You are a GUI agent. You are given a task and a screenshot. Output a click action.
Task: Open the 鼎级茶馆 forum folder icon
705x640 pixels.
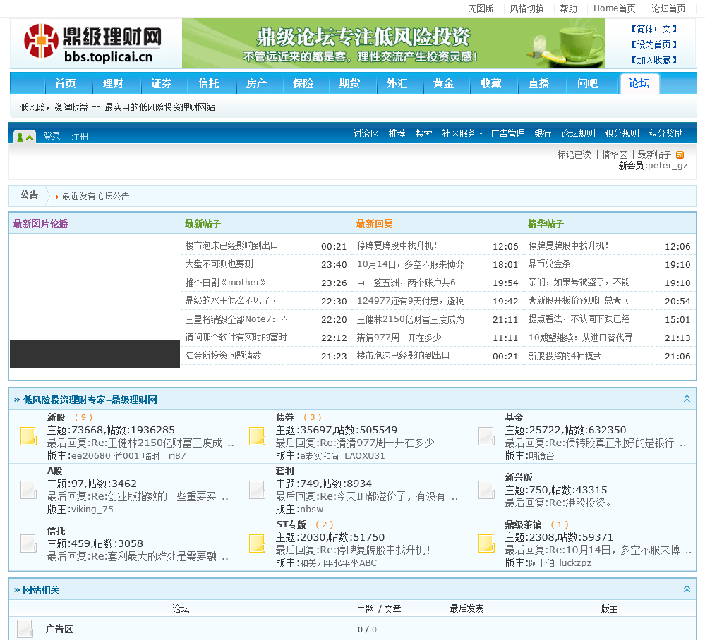click(x=486, y=543)
